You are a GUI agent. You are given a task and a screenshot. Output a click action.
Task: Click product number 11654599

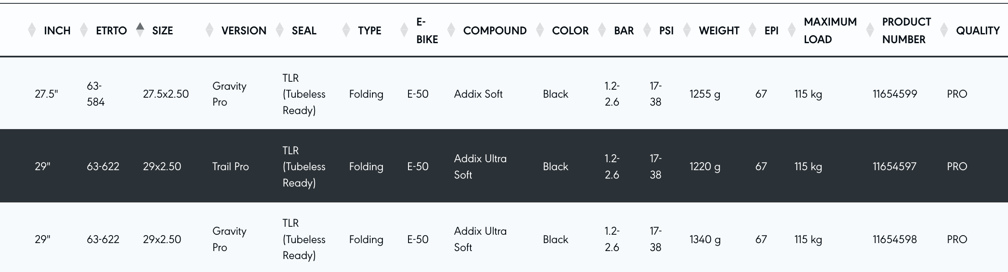pyautogui.click(x=895, y=94)
